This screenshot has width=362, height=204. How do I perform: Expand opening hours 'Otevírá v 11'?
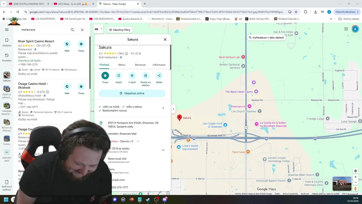pyautogui.click(x=138, y=141)
